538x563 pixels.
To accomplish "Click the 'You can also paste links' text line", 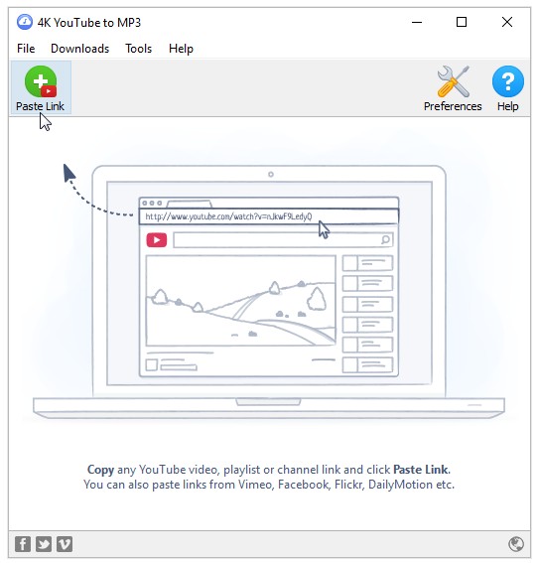I will click(269, 485).
